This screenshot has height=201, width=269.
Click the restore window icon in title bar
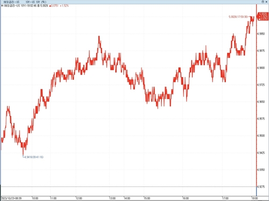point(263,2)
